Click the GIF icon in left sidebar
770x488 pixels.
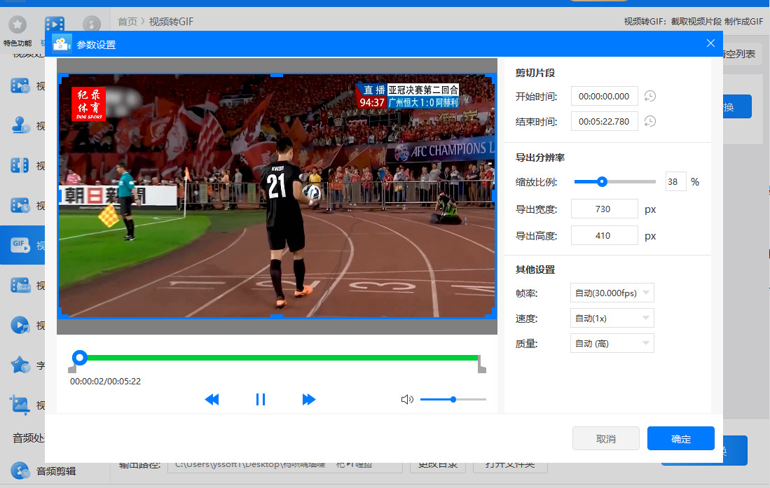pos(19,244)
